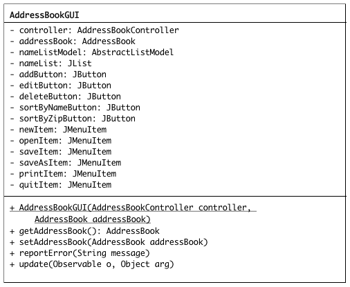Viewport: 350px width, 287px height.
Task: Click the update(Observable o, Object arg) method
Action: [x=92, y=264]
